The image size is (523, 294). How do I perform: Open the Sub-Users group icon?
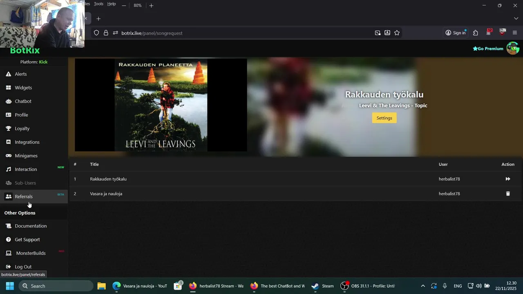coord(8,183)
